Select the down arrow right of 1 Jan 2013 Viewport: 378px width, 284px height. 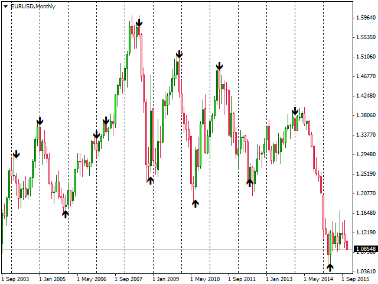point(295,111)
